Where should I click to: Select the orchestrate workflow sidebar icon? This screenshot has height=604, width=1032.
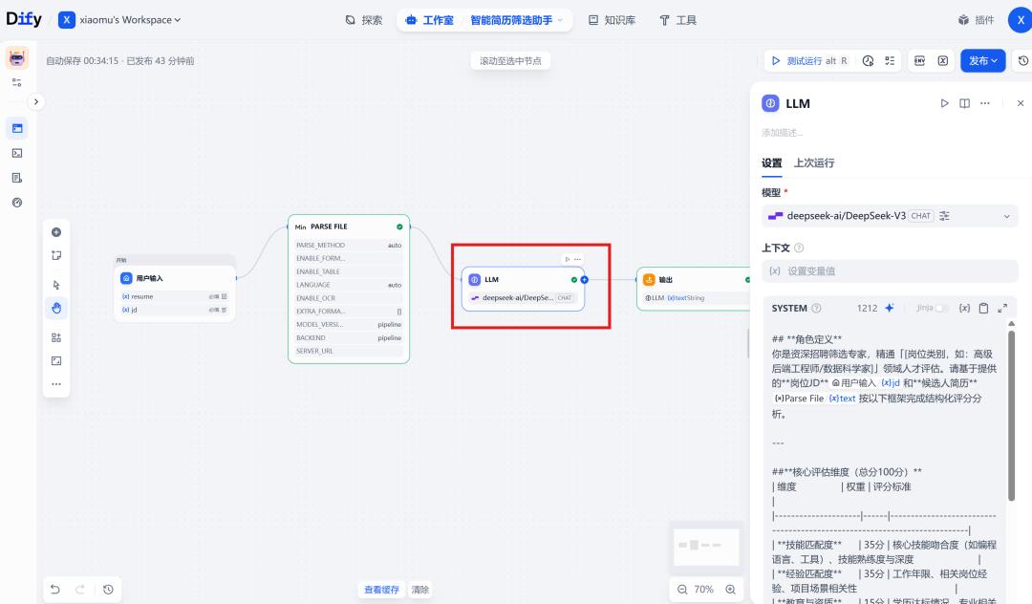coord(17,128)
